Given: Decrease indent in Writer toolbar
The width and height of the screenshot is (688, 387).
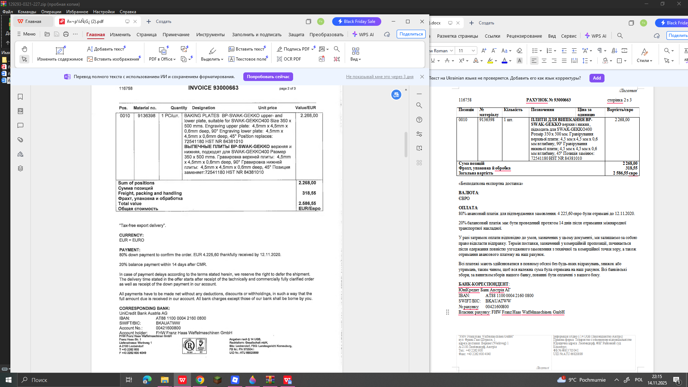Looking at the screenshot, I should pyautogui.click(x=564, y=51).
